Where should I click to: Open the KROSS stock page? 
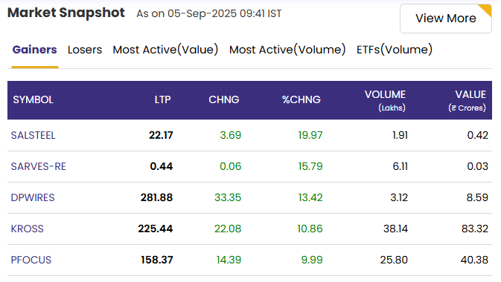point(27,229)
